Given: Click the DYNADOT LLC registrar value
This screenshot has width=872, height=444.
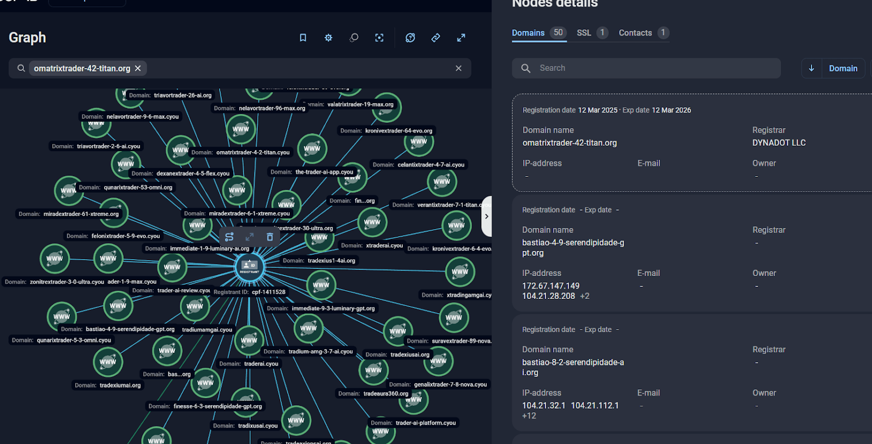Looking at the screenshot, I should pos(779,143).
